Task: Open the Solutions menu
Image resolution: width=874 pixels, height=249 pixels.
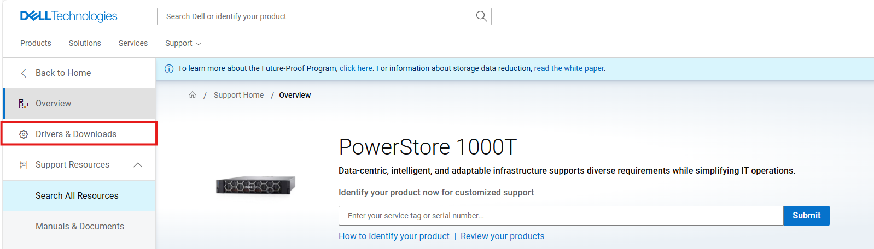Action: [85, 43]
